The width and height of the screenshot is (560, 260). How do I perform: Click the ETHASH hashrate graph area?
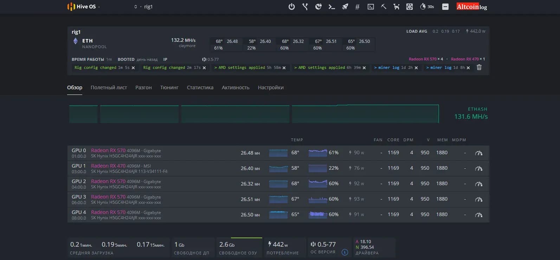[254, 114]
